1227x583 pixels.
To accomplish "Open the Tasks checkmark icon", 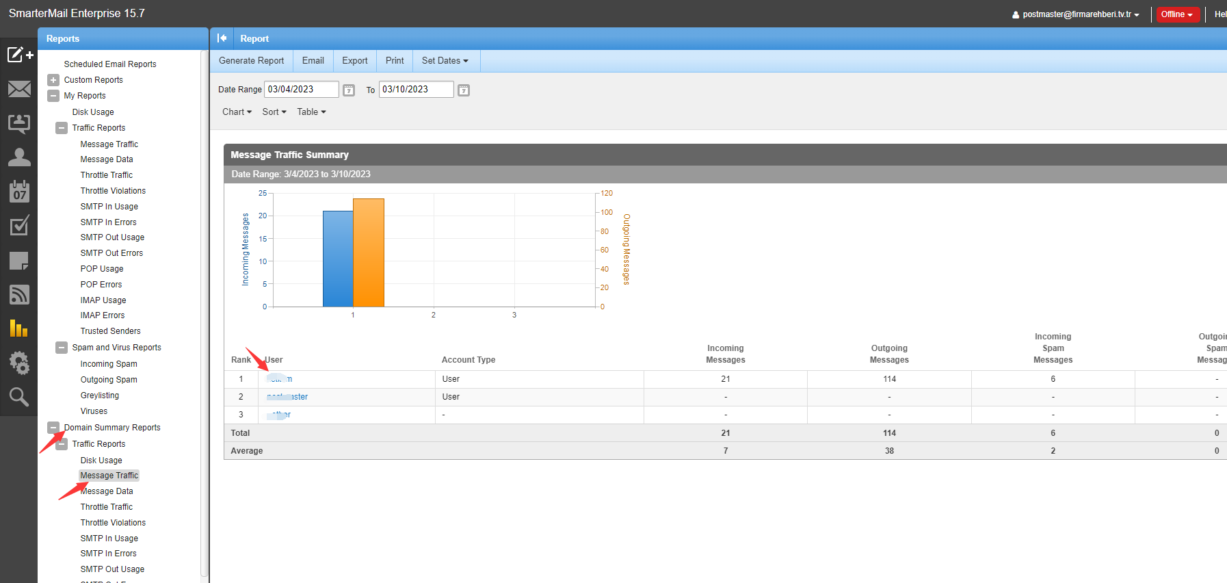I will 19,226.
